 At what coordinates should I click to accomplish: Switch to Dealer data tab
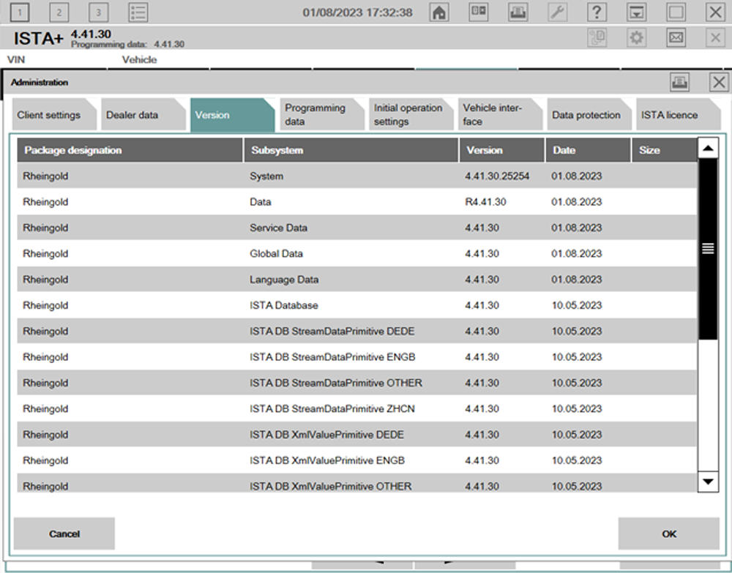[143, 115]
